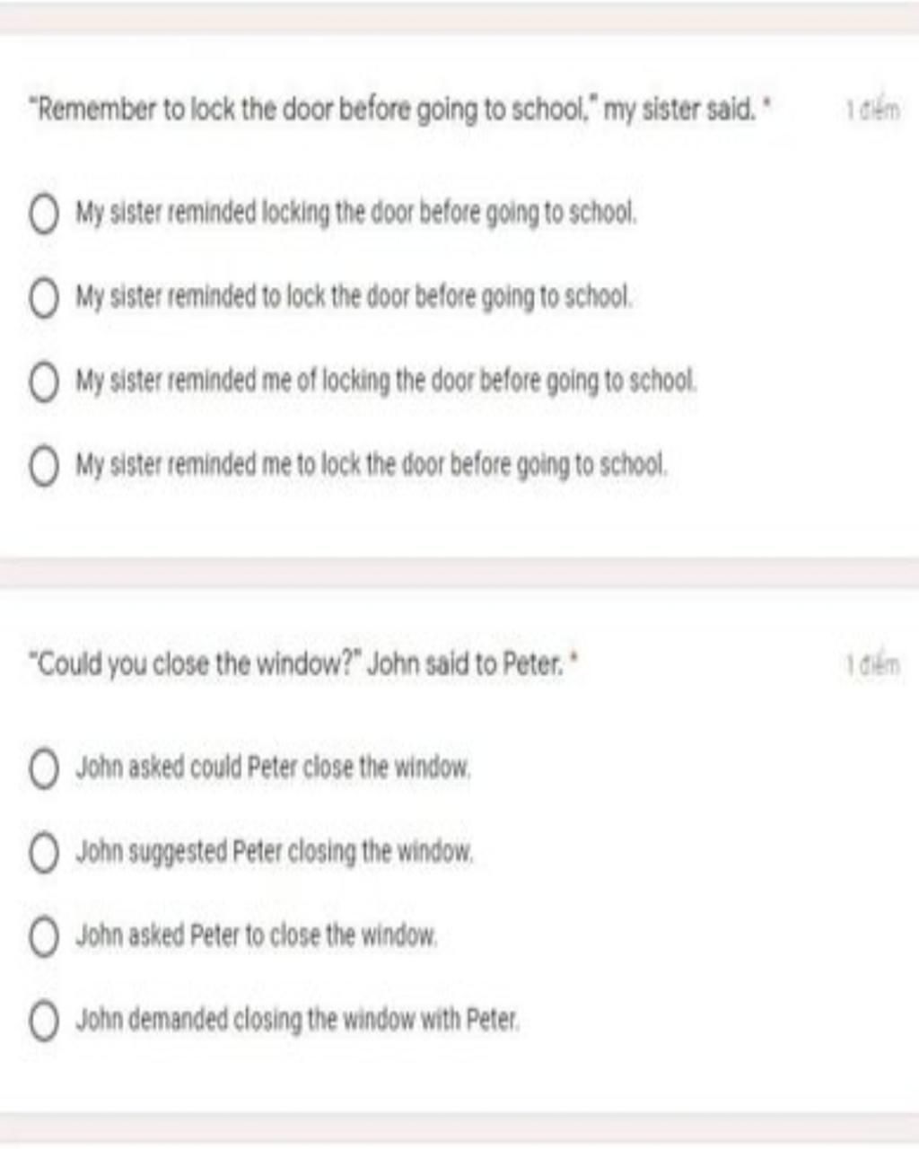Image resolution: width=919 pixels, height=1149 pixels.
Task: Select radio for 'My sister reminded to lock'
Action: click(43, 298)
